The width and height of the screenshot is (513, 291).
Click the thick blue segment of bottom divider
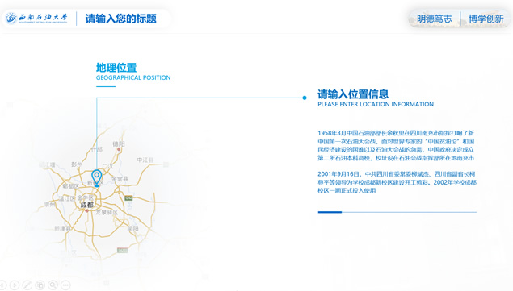tap(330, 212)
